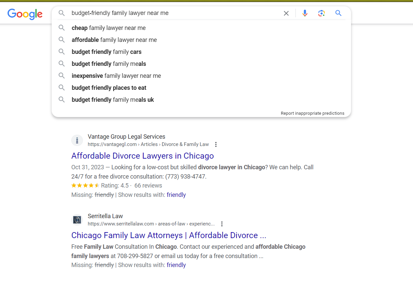The image size is (413, 282).
Task: Show results with 'friendly' for Vantage result
Action: click(176, 195)
